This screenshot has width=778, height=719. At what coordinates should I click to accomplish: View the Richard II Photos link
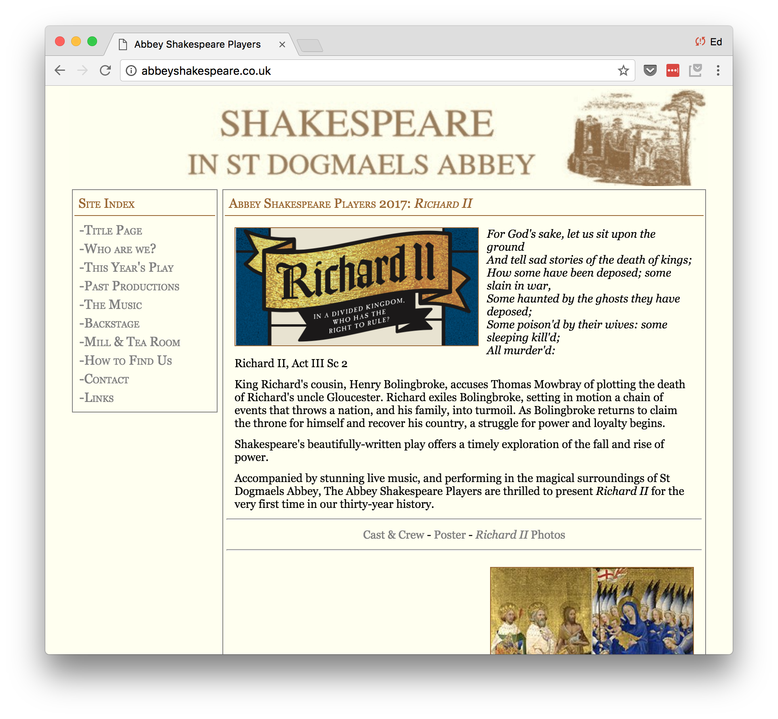pyautogui.click(x=520, y=535)
